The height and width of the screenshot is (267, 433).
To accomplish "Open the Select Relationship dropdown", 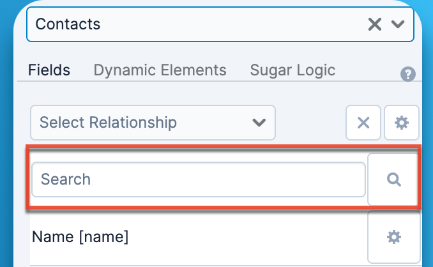I will pos(153,122).
